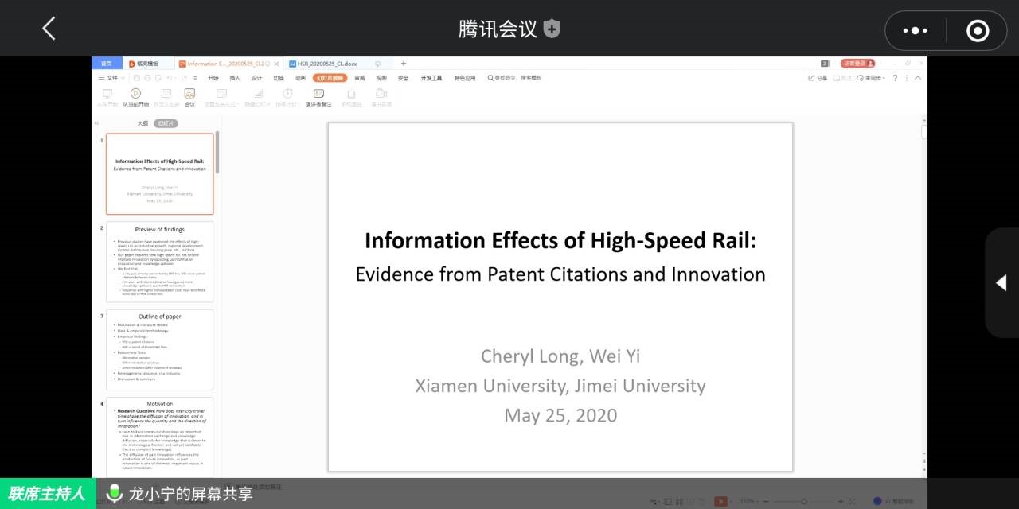
Task: Click the question mark help icon
Action: click(895, 78)
